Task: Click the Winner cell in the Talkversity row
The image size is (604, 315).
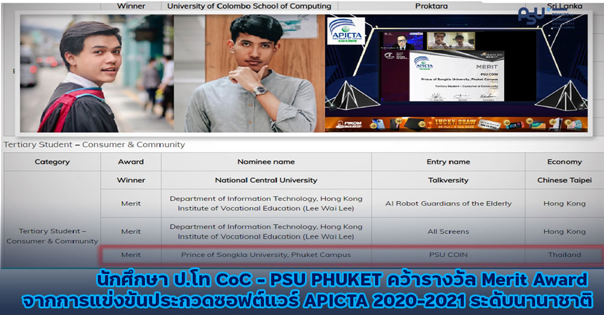Action: pyautogui.click(x=131, y=180)
